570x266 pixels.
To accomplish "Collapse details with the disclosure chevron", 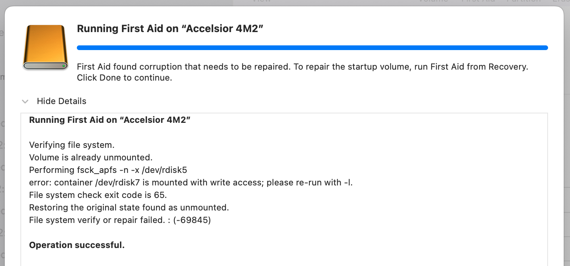I will (25, 101).
